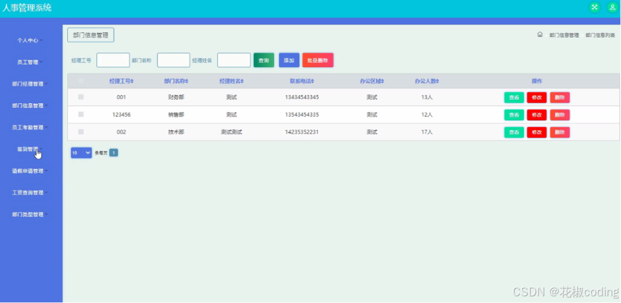The width and height of the screenshot is (621, 303).
Task: Select the 001 manager ID cell
Action: 121,97
